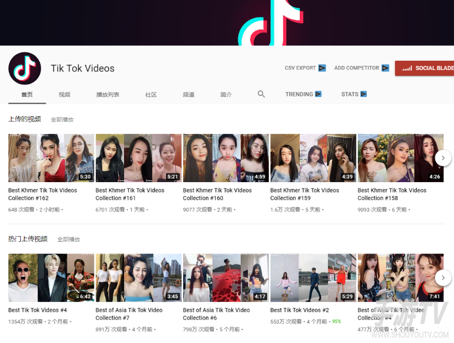Open thumbnail of Khmer Collection #160
Viewport: 454px width, 343px height.
pos(226,158)
